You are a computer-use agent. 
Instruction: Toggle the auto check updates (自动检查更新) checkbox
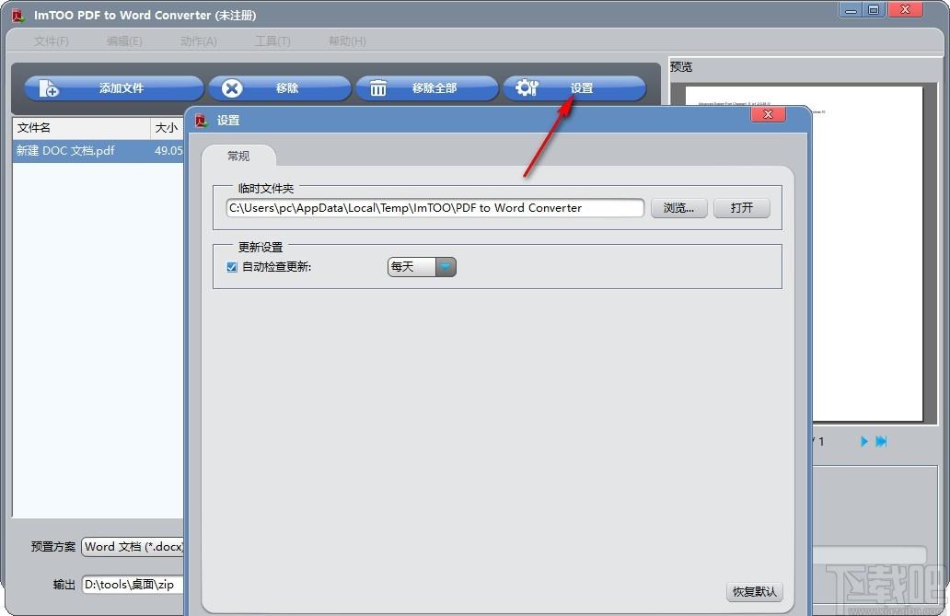pos(231,267)
